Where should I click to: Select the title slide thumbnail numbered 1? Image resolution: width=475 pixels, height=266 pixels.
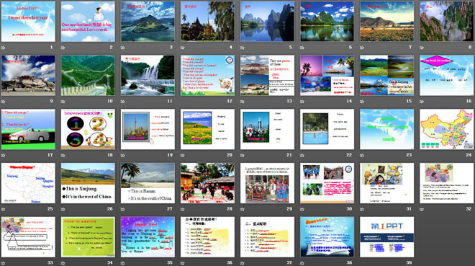pos(28,22)
